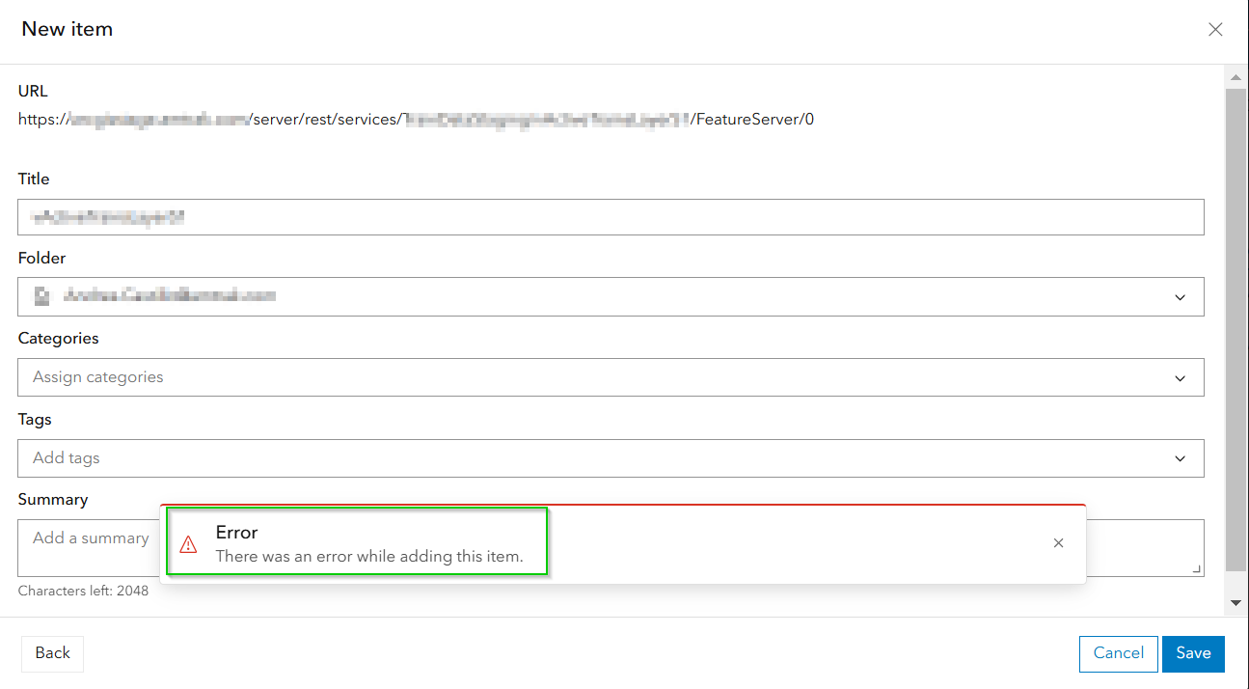Click the 'New item' dialog title

click(x=68, y=29)
